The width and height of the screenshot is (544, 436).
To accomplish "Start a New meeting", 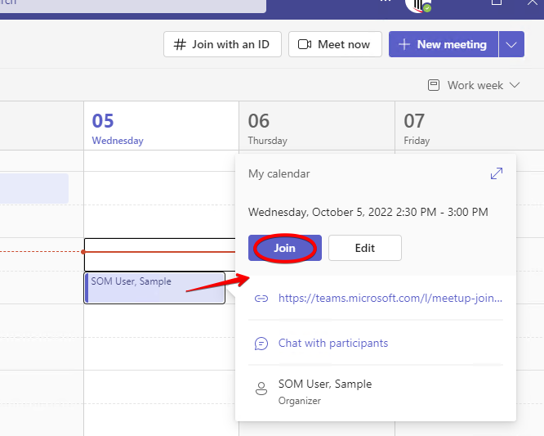I will (x=444, y=44).
